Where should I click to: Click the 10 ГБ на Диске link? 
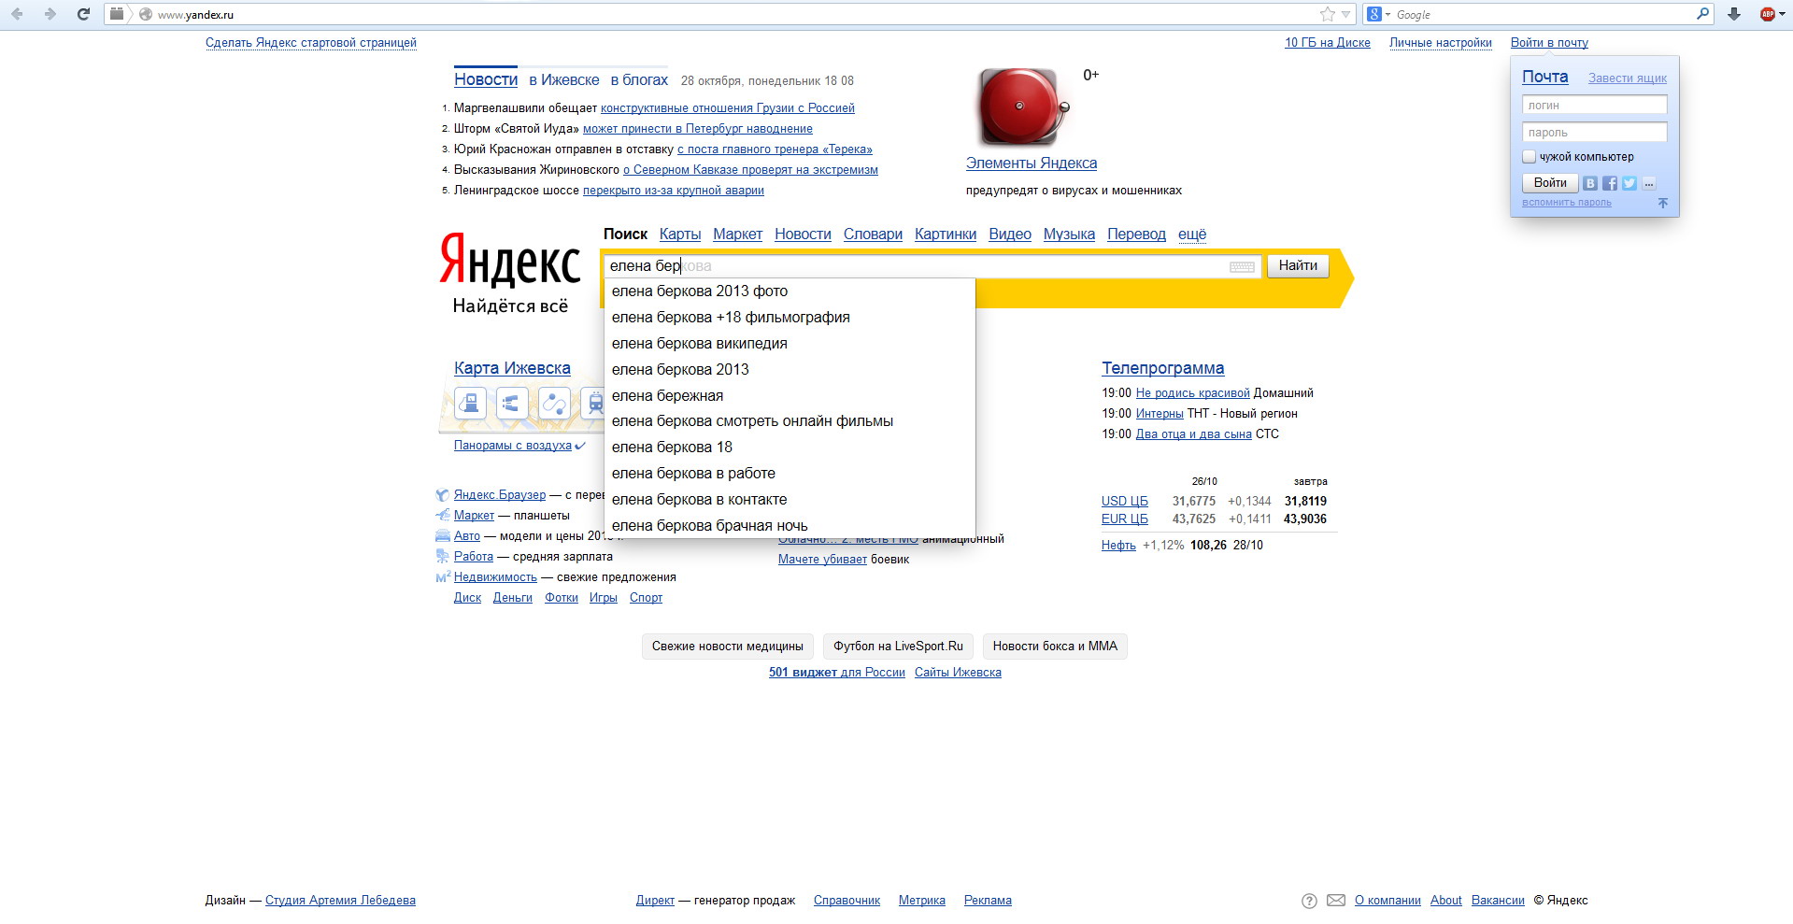coord(1327,43)
